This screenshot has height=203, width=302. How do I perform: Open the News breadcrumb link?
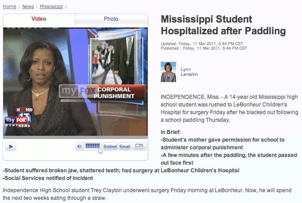pyautogui.click(x=28, y=7)
